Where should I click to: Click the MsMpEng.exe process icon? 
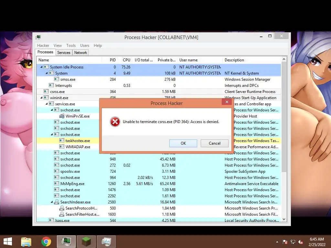click(x=57, y=183)
